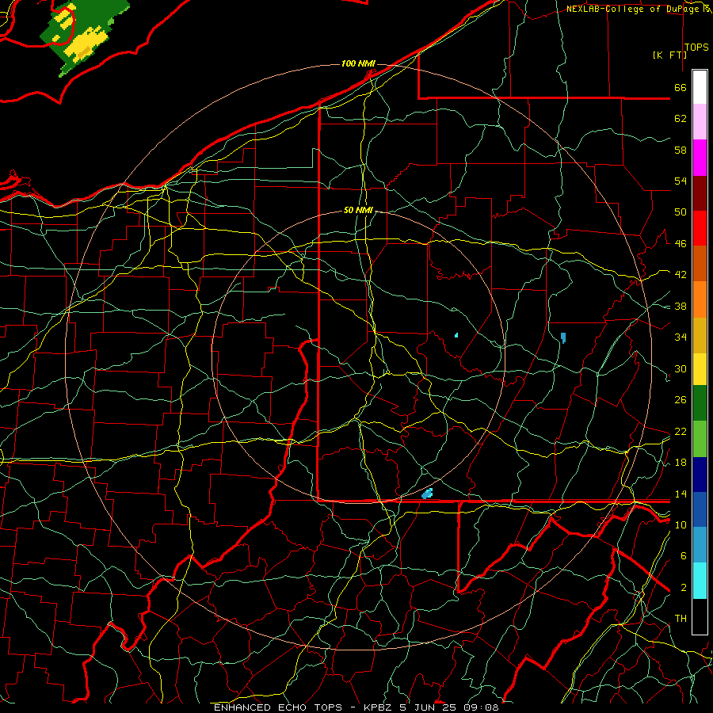Click the tiny cyan echo inside the 50 NMI ring
The height and width of the screenshot is (713, 713).
coord(456,336)
